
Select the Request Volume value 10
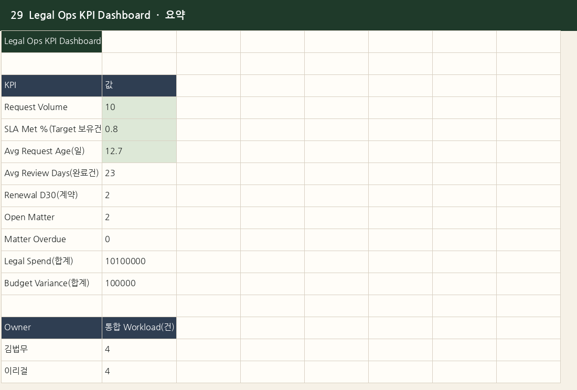click(139, 107)
